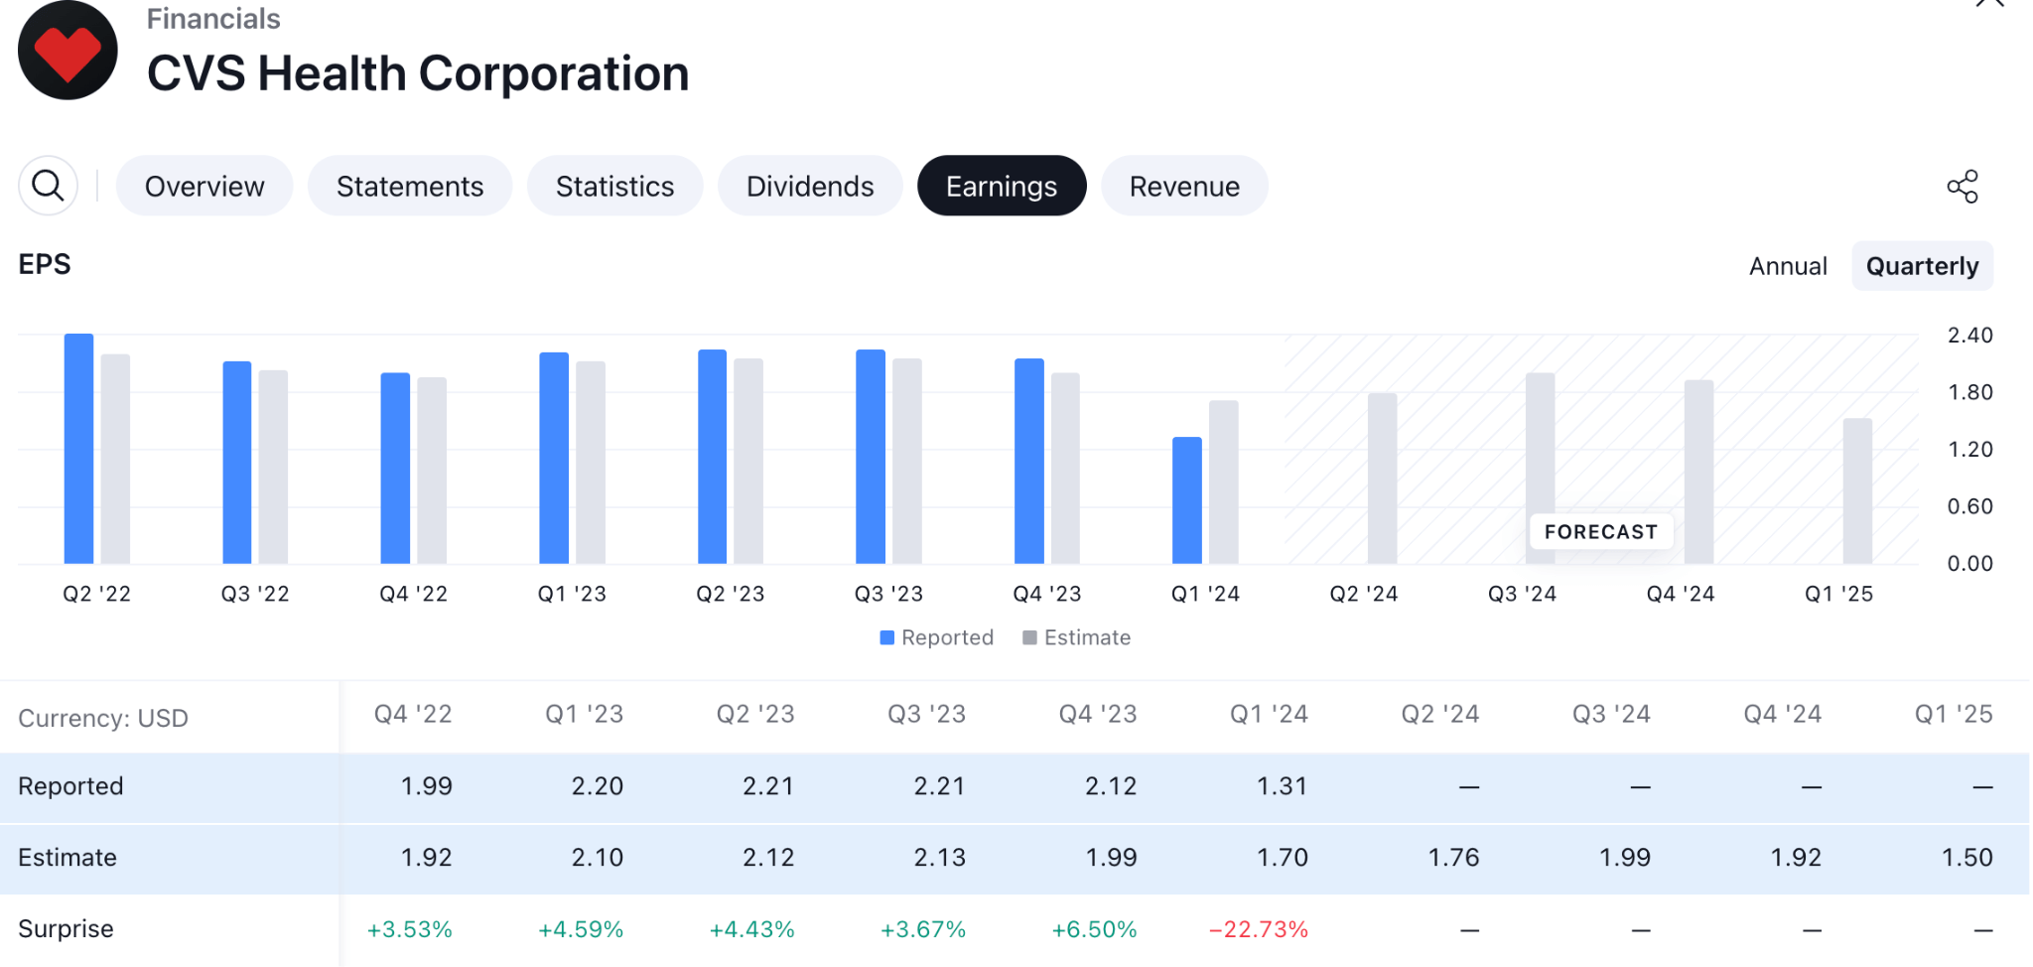Open the Overview tab
2033x967 pixels.
[x=204, y=187]
